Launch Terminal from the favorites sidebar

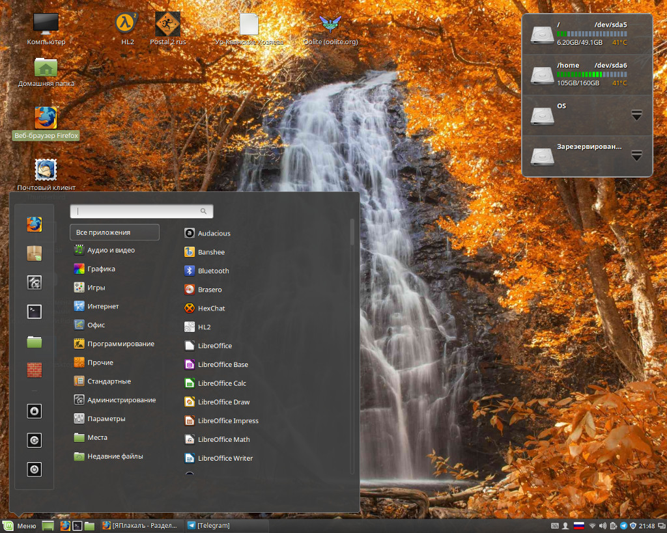(x=35, y=312)
